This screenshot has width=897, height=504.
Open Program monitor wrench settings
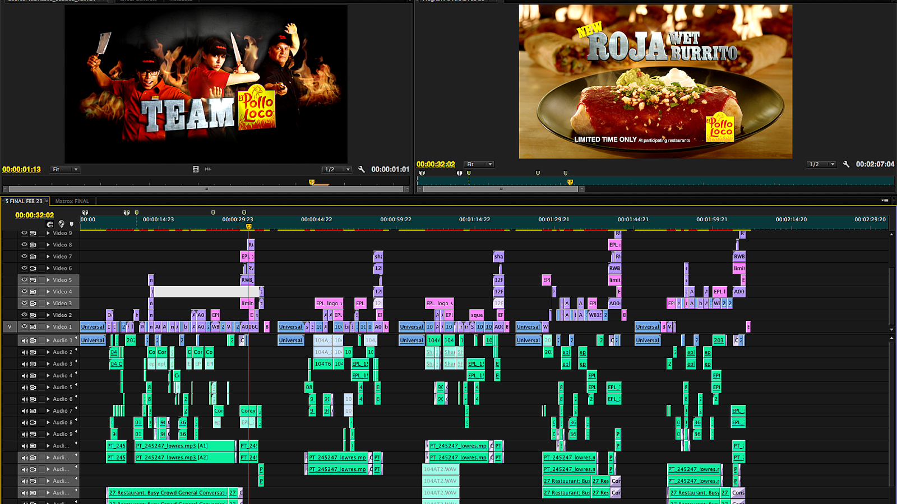[x=846, y=164]
